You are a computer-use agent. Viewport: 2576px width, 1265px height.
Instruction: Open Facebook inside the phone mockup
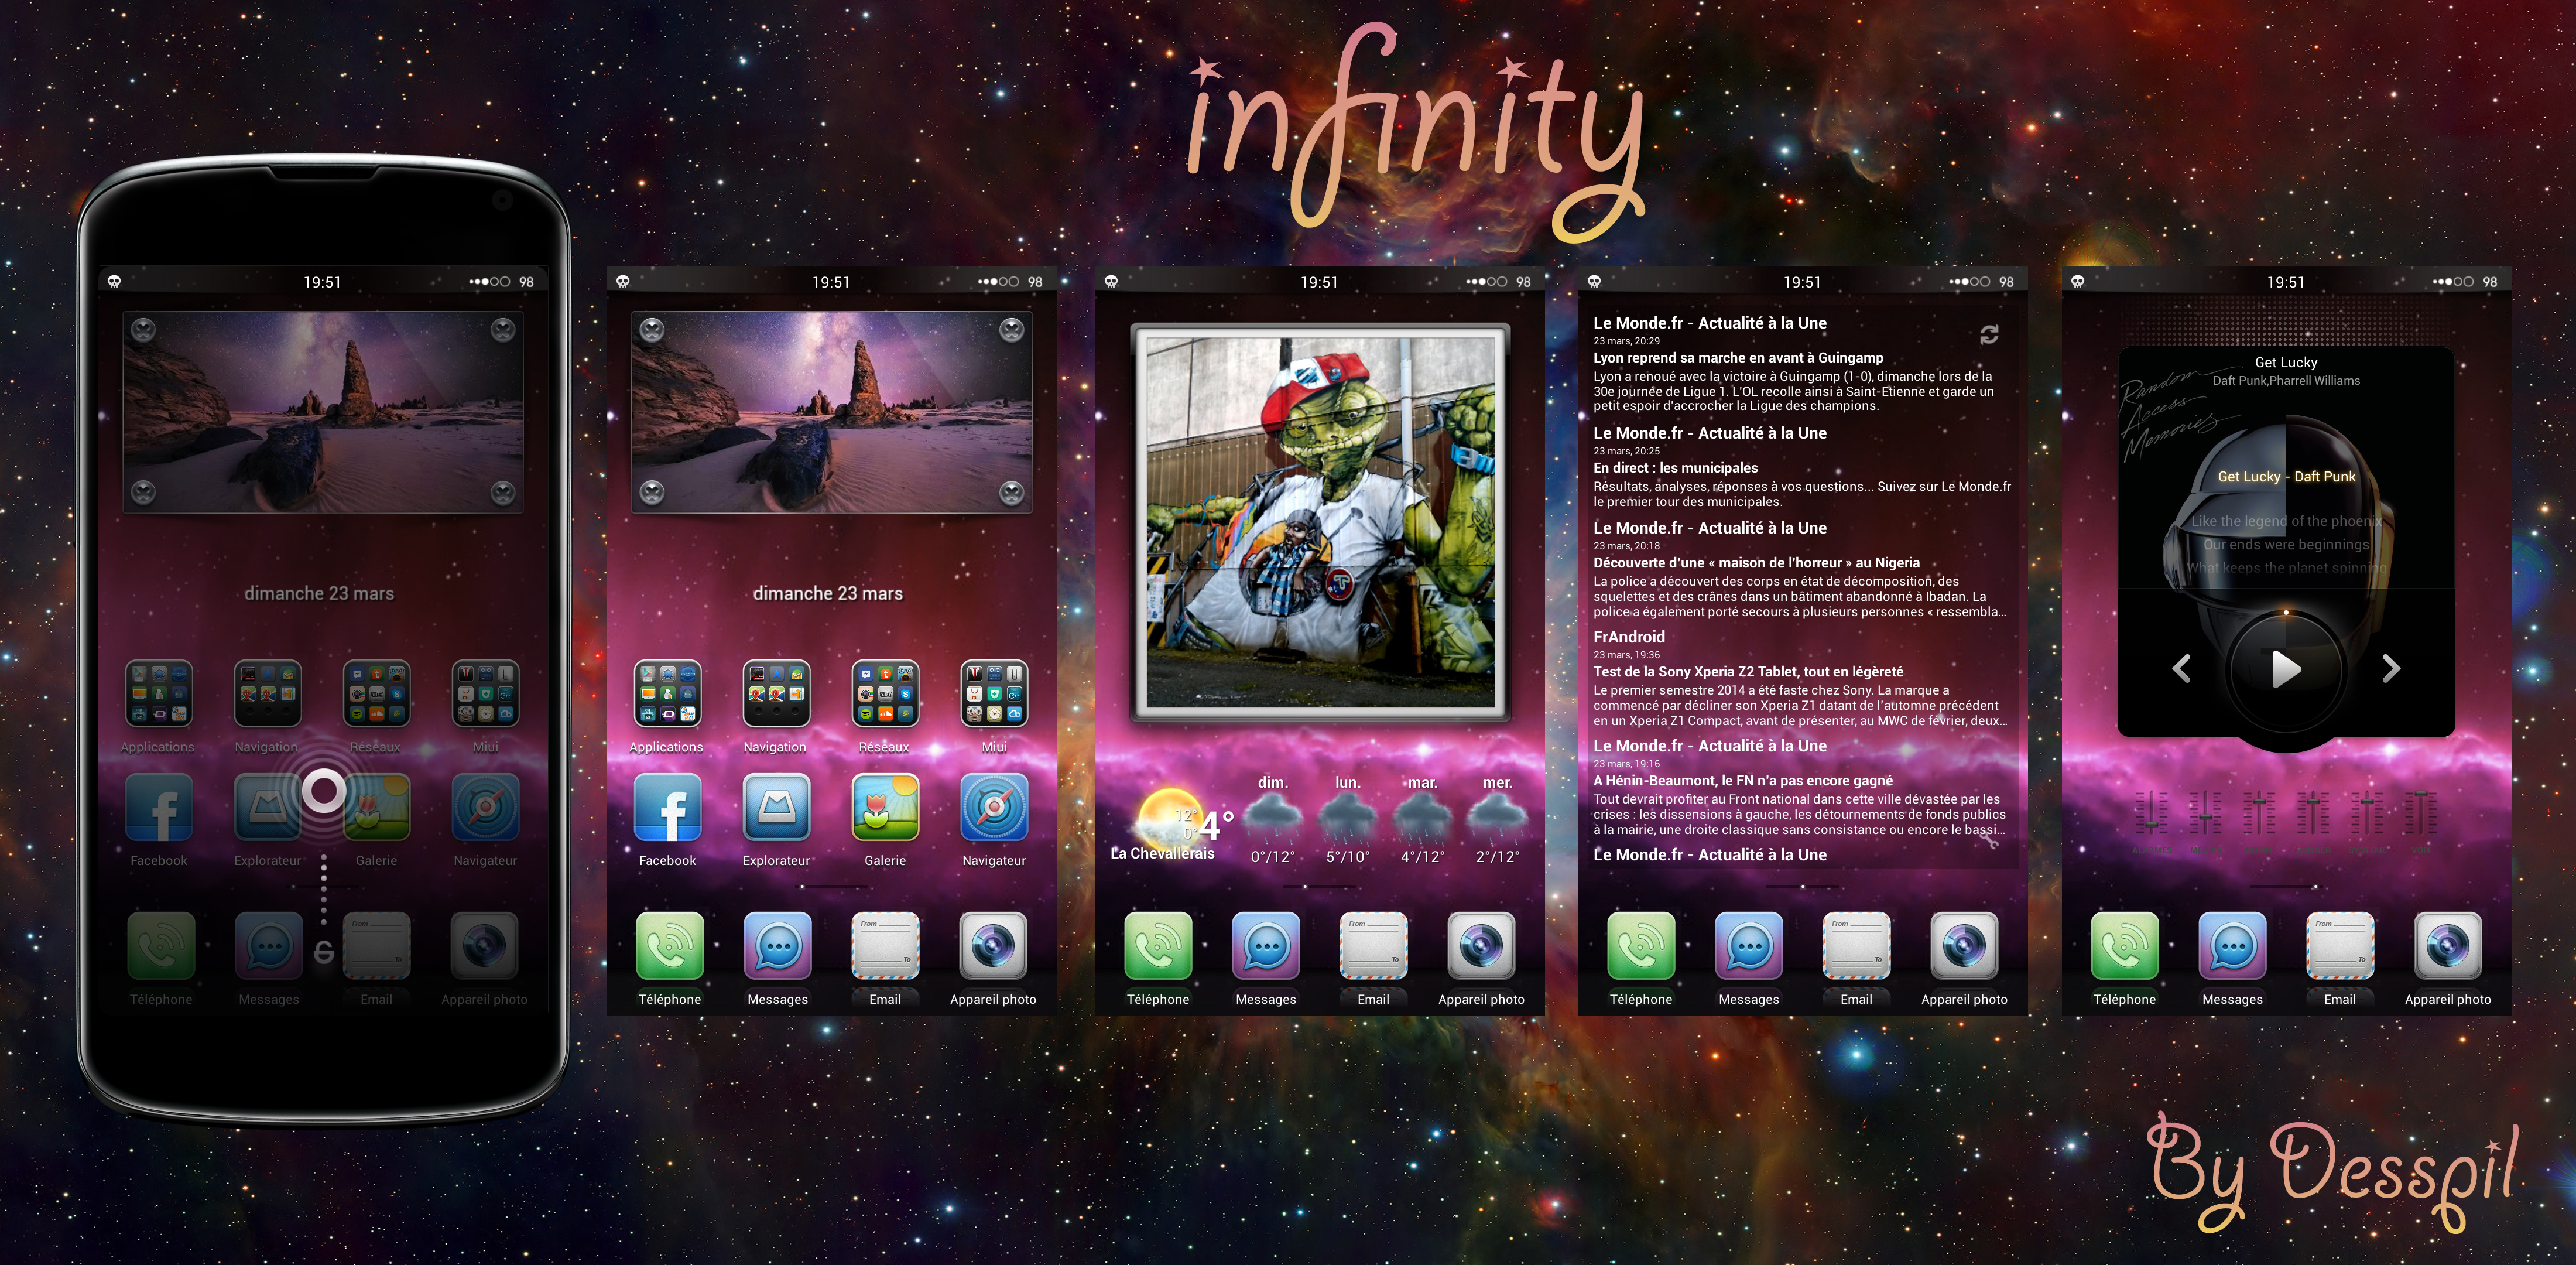pyautogui.click(x=159, y=807)
